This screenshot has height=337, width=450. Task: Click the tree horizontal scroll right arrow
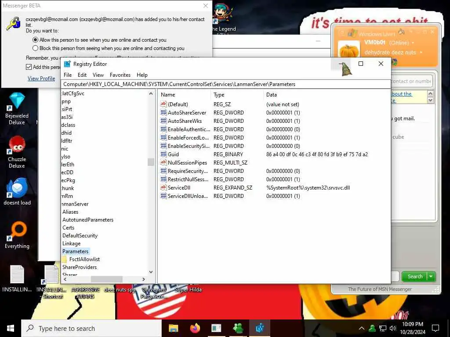point(144,279)
